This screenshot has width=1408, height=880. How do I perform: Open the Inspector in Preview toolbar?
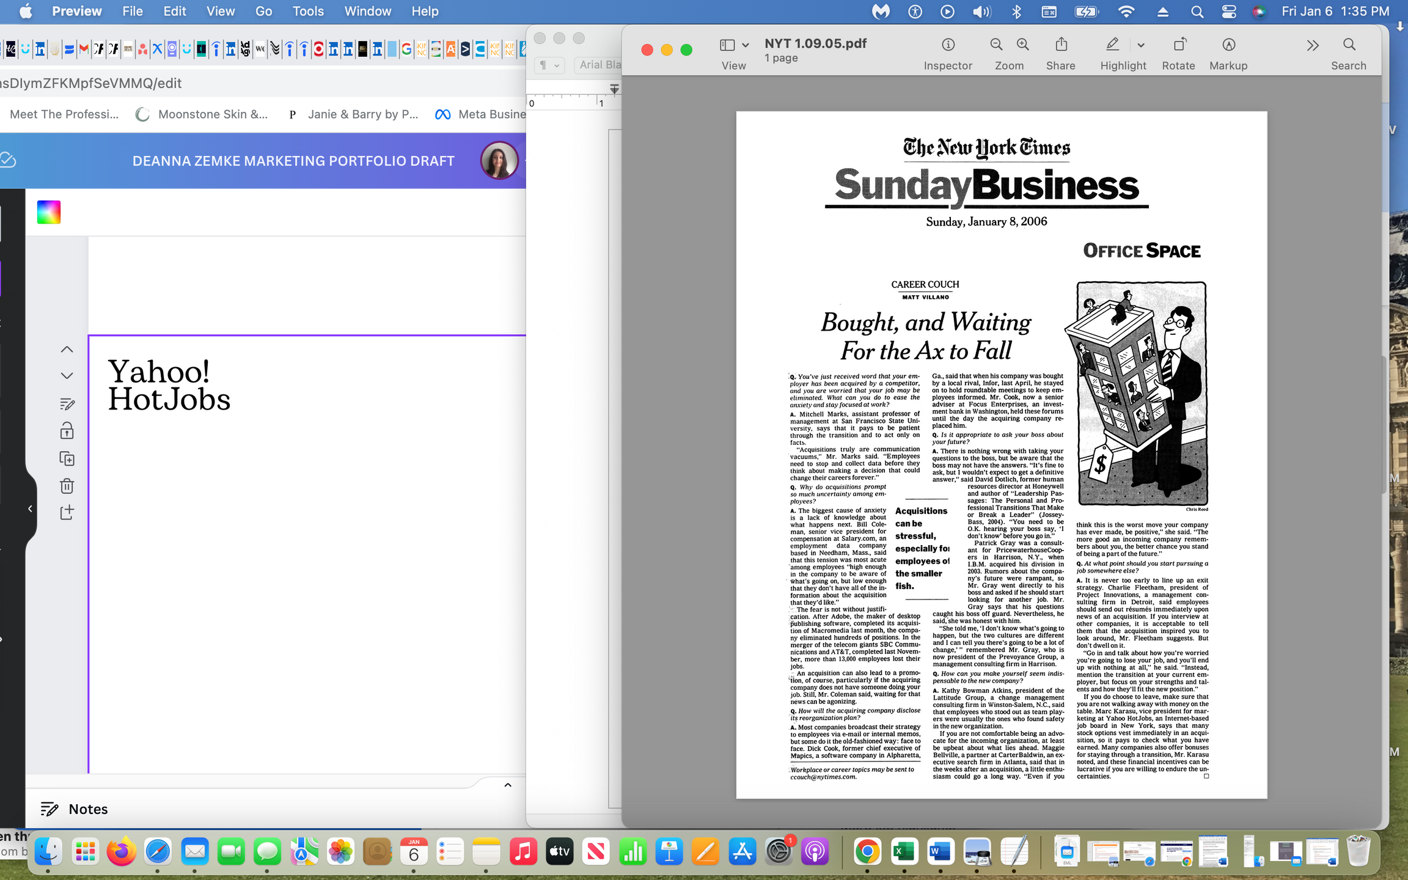(948, 45)
